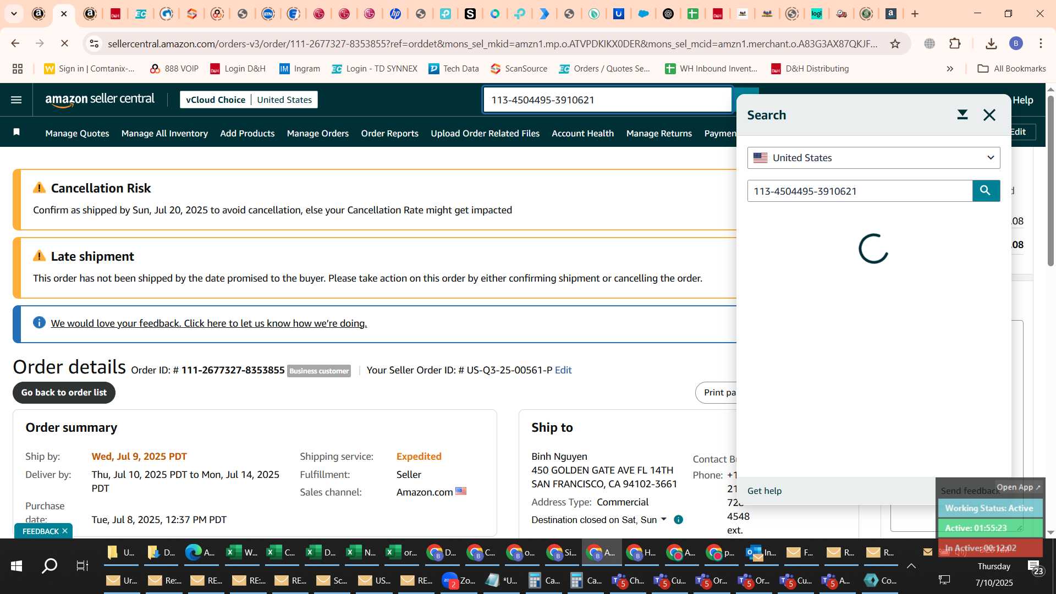Open Upload Order Related Files menu
This screenshot has height=594, width=1056.
click(485, 133)
